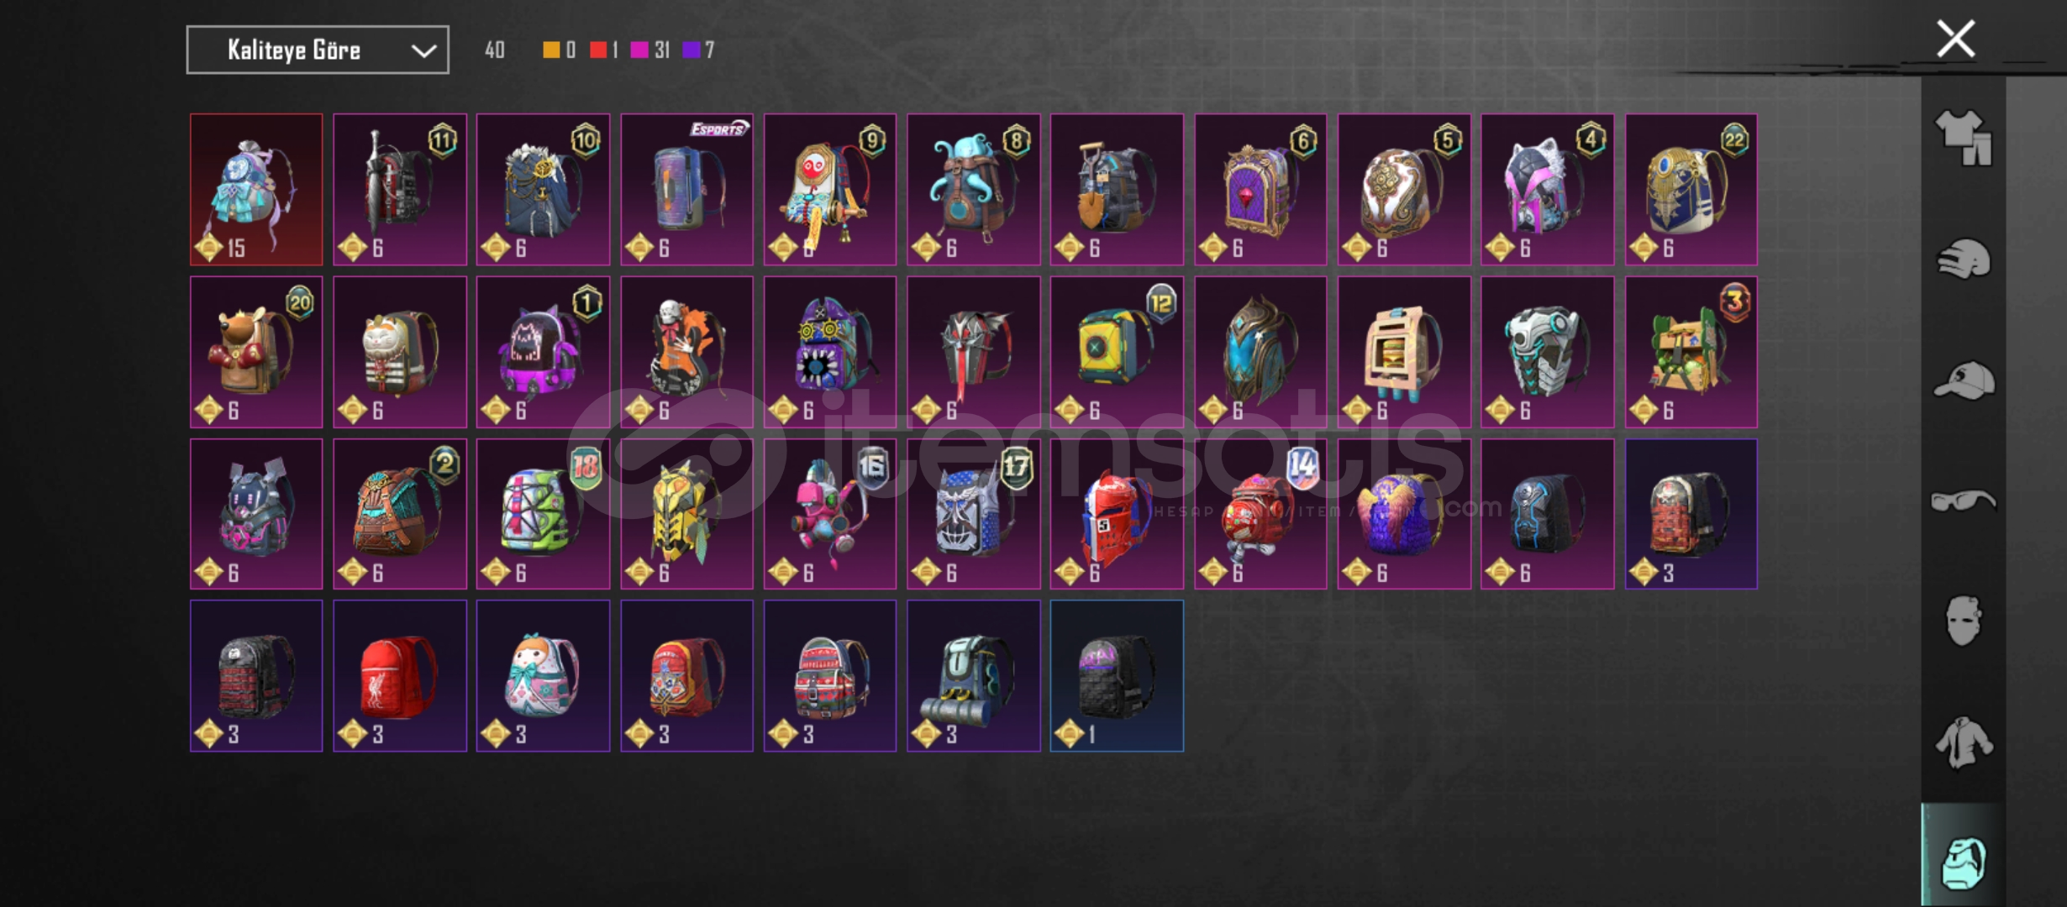This screenshot has height=907, width=2067.
Task: Select the Esports backpack skin
Action: [x=686, y=190]
